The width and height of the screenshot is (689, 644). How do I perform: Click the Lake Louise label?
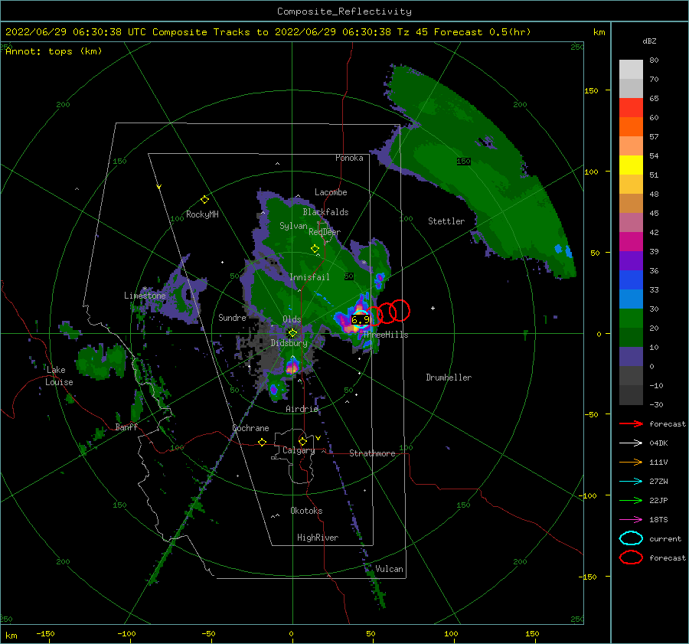point(59,376)
